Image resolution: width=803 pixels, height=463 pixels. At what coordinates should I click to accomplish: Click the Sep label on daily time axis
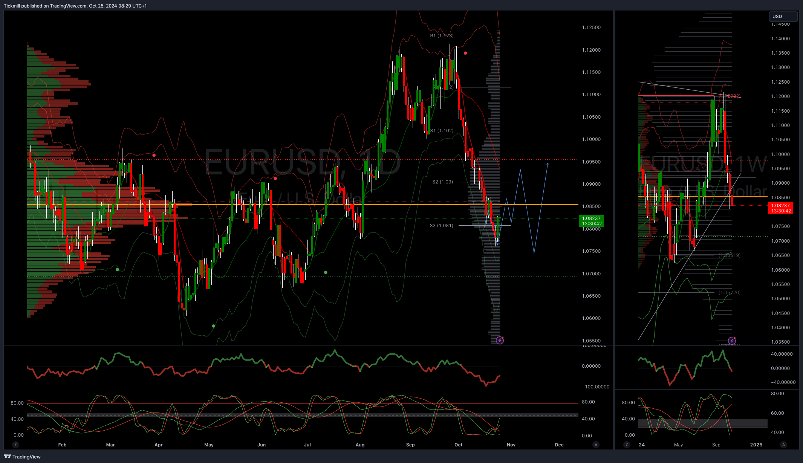click(x=410, y=445)
